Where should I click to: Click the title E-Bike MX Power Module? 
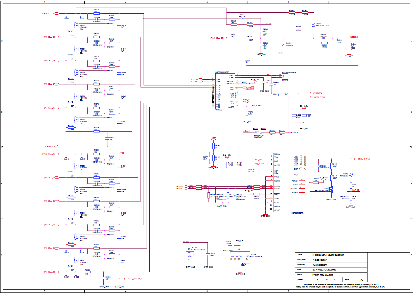tap(328, 255)
